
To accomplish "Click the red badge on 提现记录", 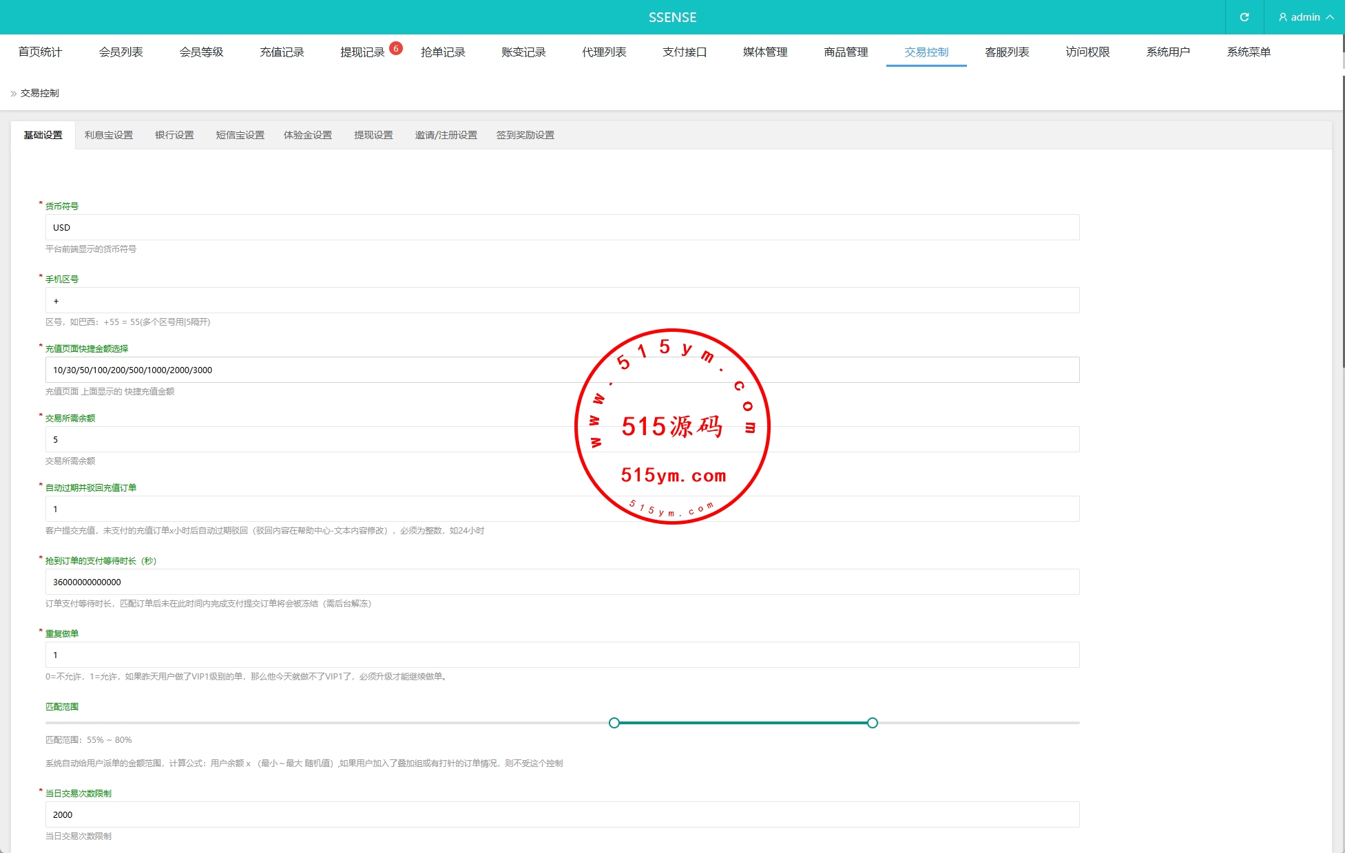I will click(396, 48).
